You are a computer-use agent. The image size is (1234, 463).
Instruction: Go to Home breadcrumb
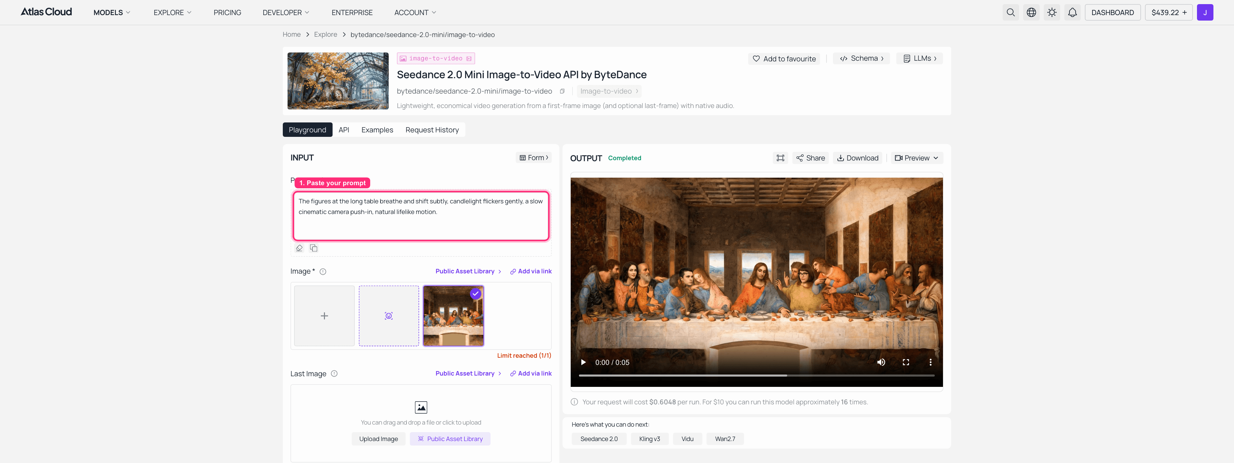tap(291, 35)
